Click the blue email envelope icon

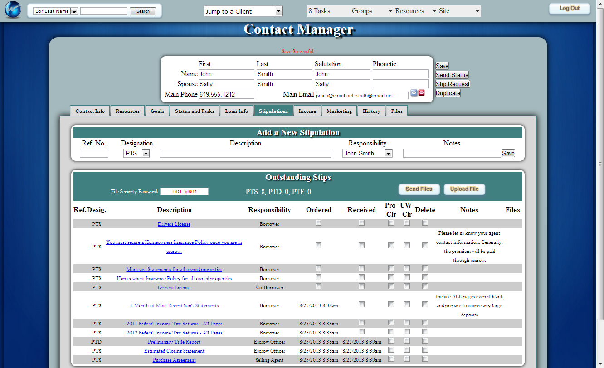click(414, 93)
